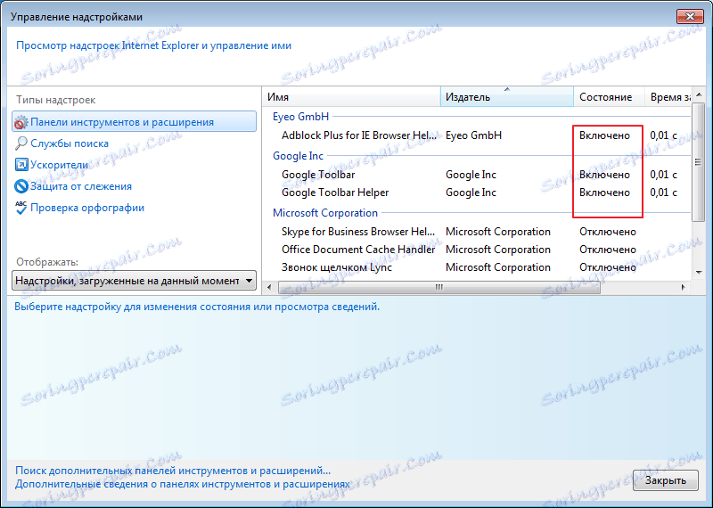Select the 'Google Toolbar Helper' add-on row
Screen dimensions: 713x508
(x=477, y=193)
